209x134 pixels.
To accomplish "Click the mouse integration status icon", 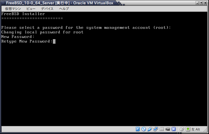I will 182,129.
